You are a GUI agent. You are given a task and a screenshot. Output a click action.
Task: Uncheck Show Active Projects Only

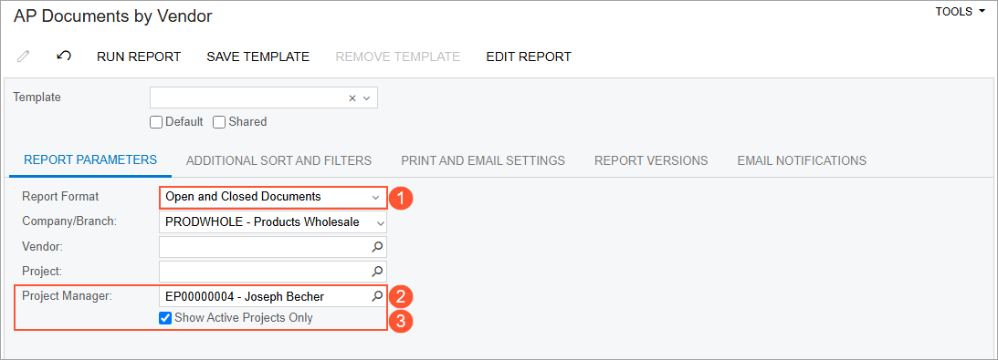pos(165,317)
